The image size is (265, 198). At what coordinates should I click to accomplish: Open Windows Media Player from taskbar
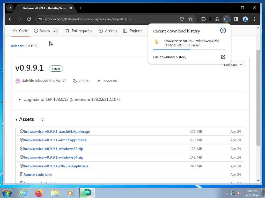pos(71,193)
